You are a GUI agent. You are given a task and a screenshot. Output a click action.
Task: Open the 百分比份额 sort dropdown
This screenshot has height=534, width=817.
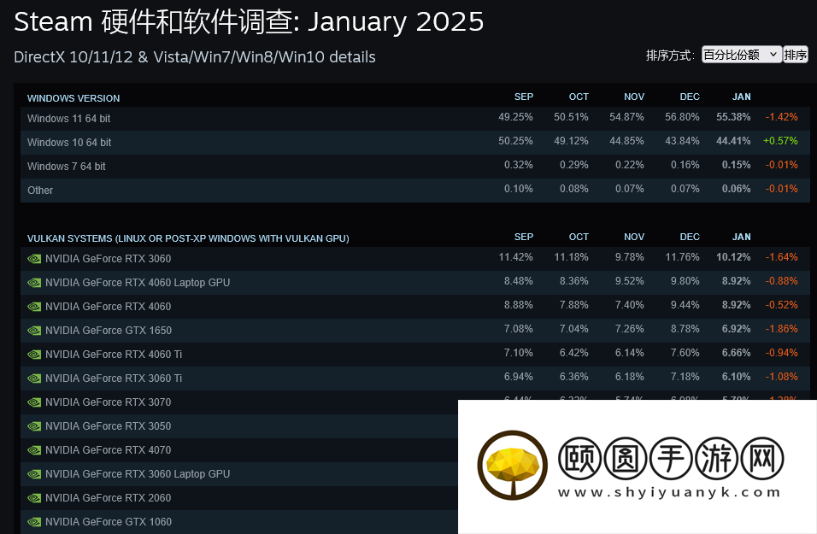742,55
